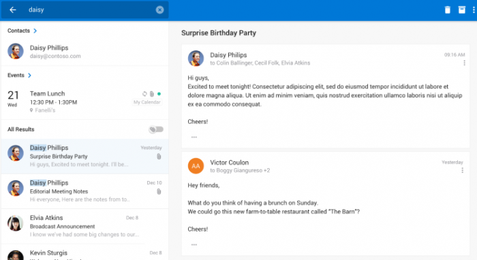
Task: Click the recurring icon on Team Lunch
Action: 144,94
